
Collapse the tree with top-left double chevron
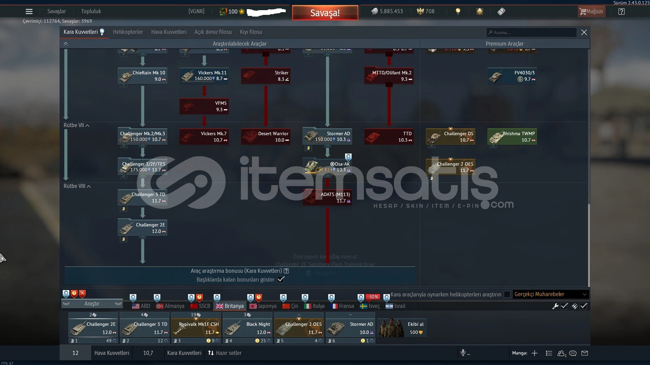pos(66,44)
